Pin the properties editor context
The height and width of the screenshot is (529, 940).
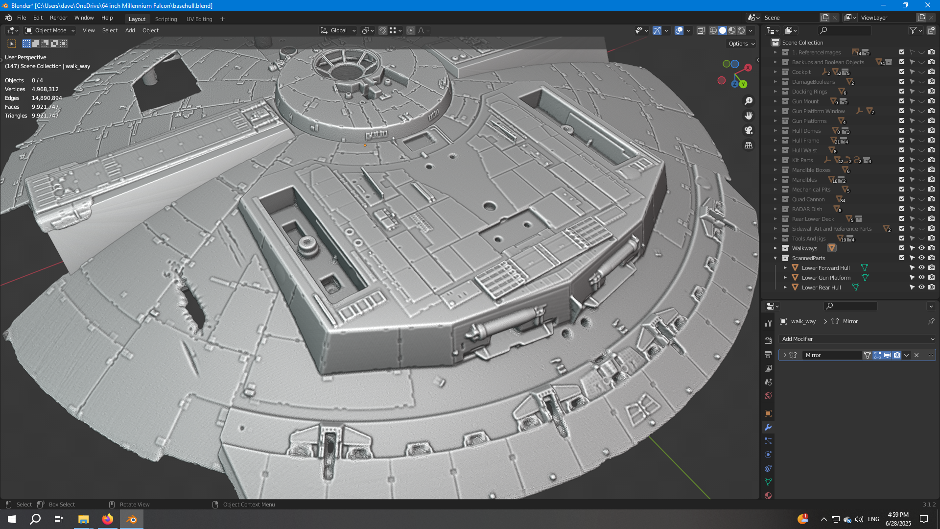(x=931, y=321)
